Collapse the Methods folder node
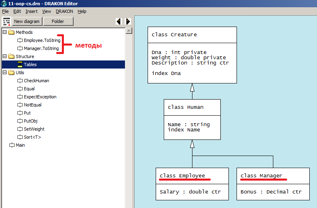This screenshot has height=208, width=317. click(x=4, y=32)
